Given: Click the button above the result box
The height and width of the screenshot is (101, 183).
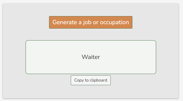Looking at the screenshot, I should (x=91, y=22).
